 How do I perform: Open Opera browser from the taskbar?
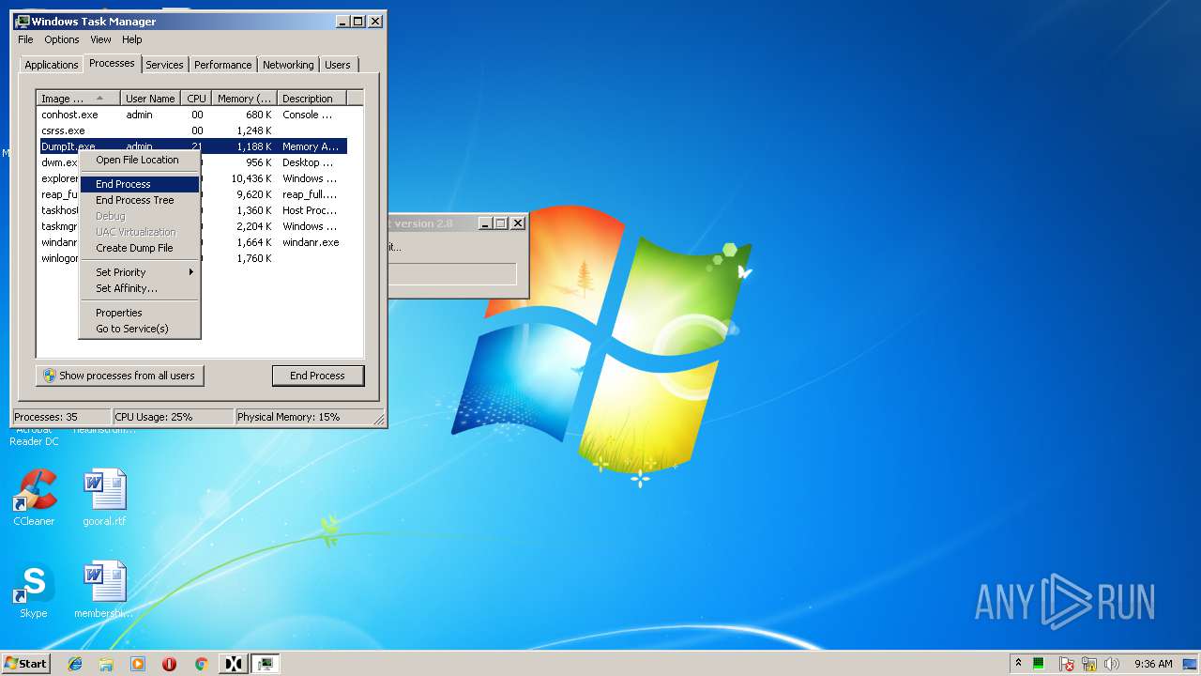click(169, 664)
